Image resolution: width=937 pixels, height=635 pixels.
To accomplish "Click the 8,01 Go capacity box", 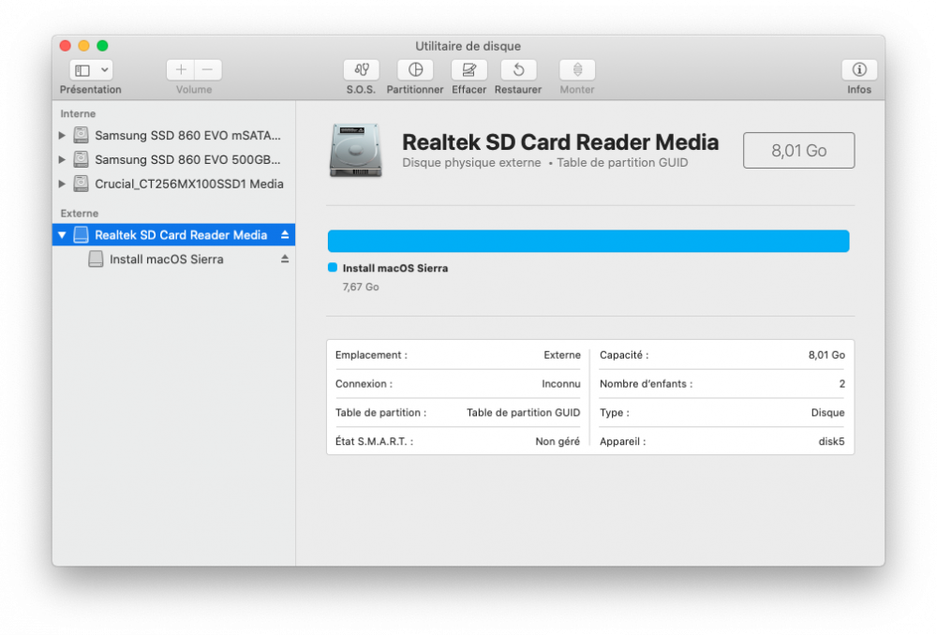I will click(x=799, y=151).
